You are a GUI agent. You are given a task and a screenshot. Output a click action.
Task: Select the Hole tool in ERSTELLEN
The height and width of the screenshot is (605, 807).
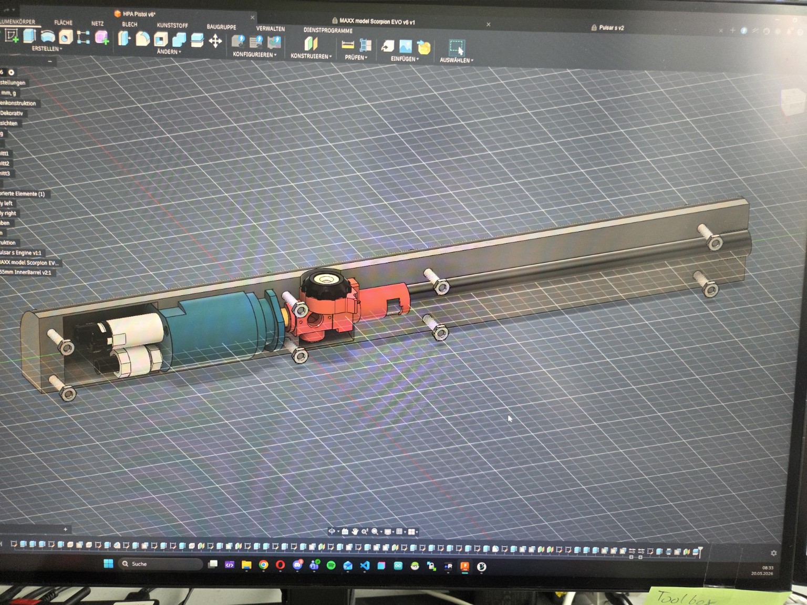[66, 37]
